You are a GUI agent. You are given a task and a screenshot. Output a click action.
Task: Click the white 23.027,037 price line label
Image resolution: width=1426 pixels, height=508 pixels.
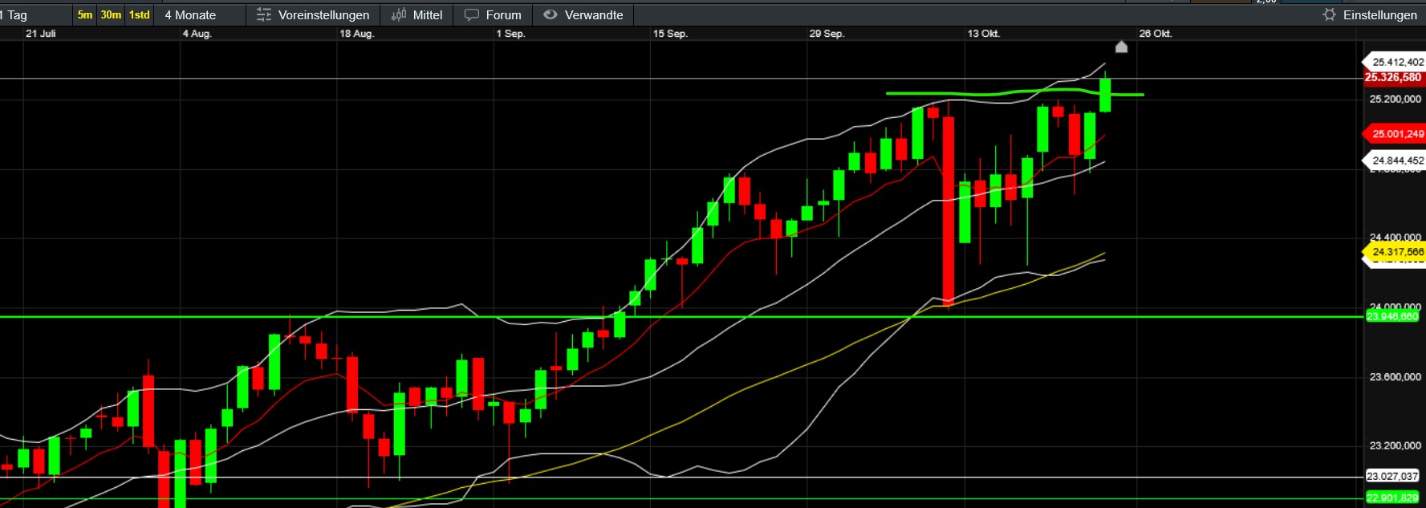[1392, 477]
